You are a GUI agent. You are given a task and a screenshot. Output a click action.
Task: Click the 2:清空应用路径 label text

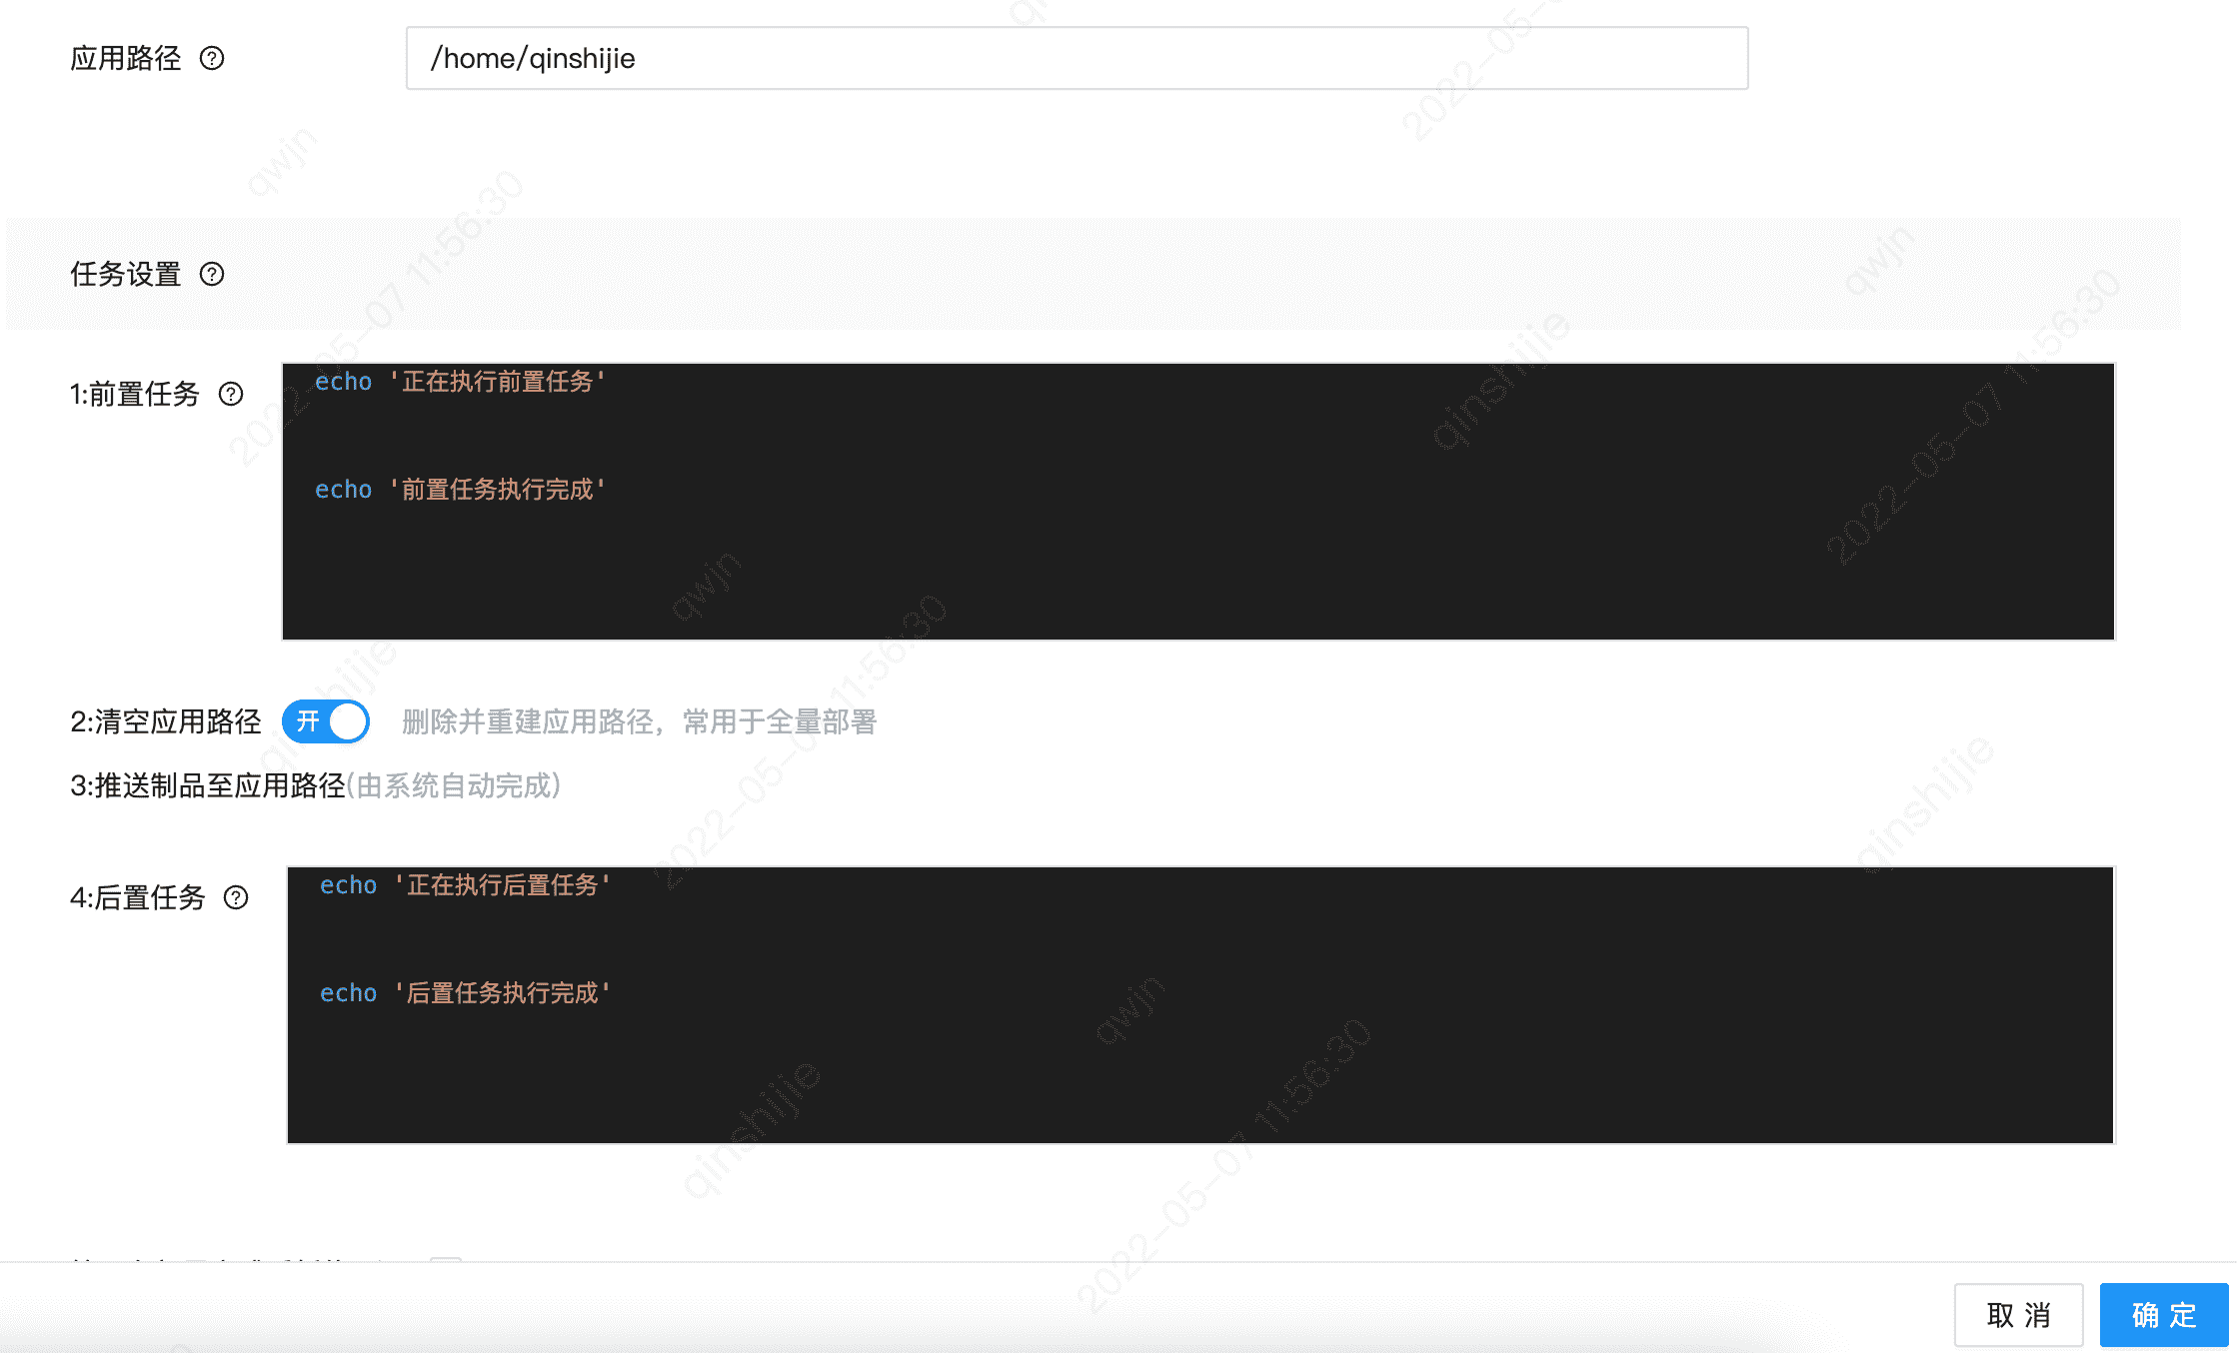tap(166, 721)
